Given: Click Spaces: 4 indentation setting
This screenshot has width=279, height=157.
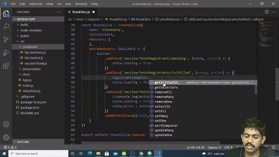Looking at the screenshot, I should (214, 147).
